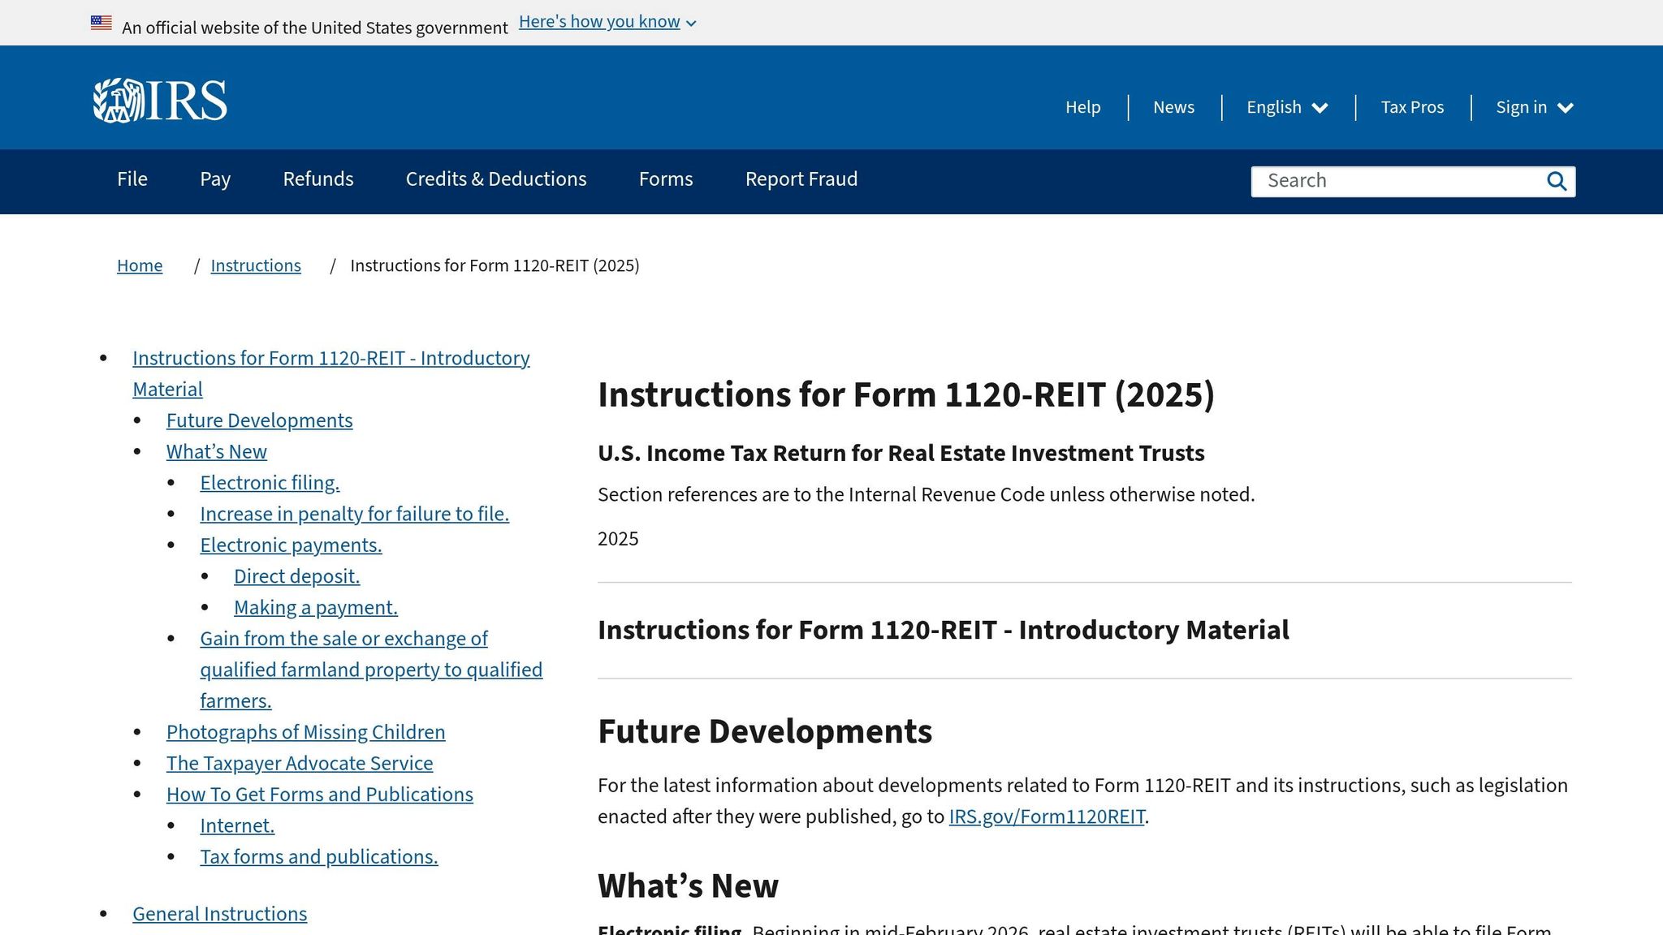Open Credits & Deductions menu

tap(496, 179)
